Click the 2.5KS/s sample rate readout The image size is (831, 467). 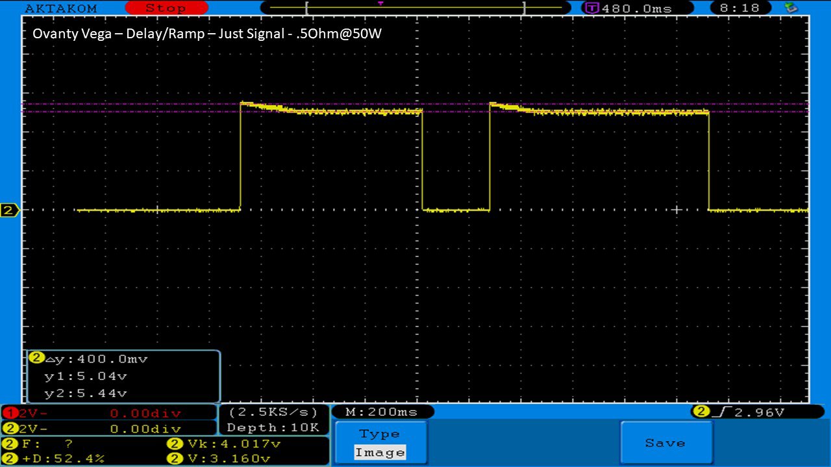click(x=273, y=413)
